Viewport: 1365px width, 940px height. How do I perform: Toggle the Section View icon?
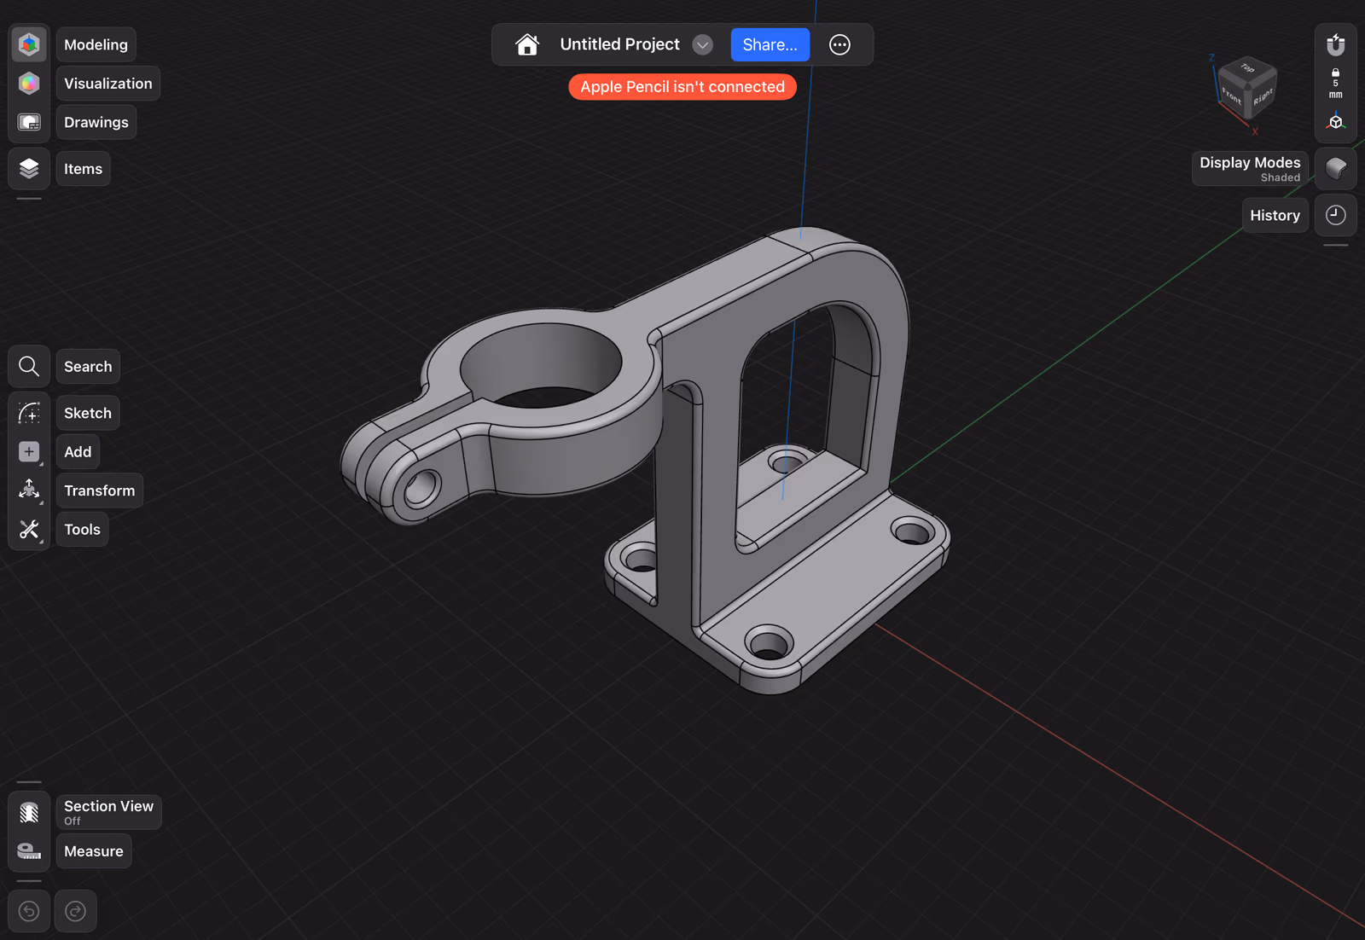(29, 812)
